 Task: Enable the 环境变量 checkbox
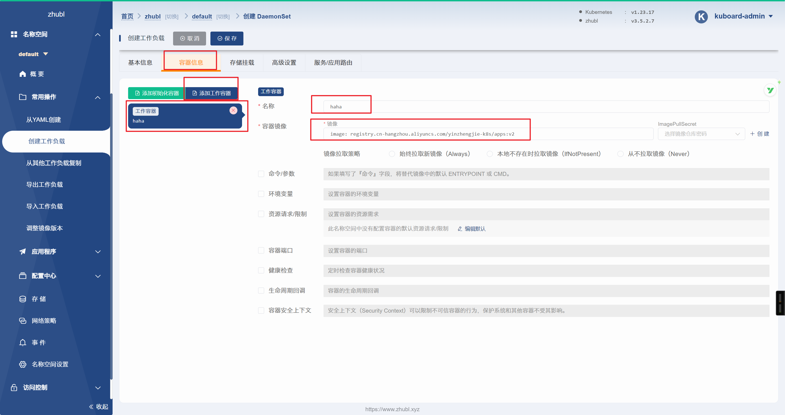pyautogui.click(x=261, y=194)
